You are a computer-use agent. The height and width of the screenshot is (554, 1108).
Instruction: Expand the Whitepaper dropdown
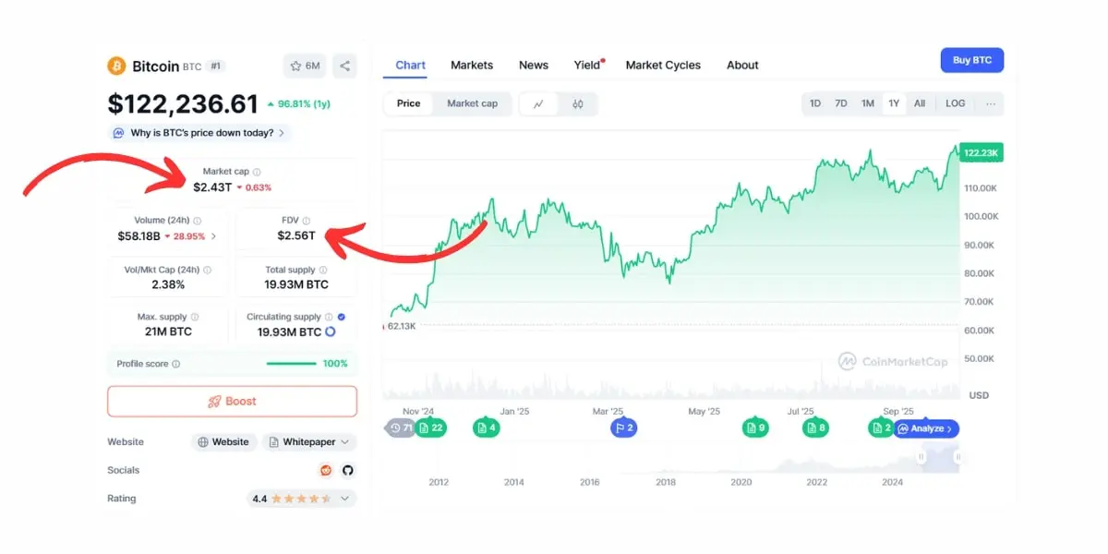(x=309, y=442)
